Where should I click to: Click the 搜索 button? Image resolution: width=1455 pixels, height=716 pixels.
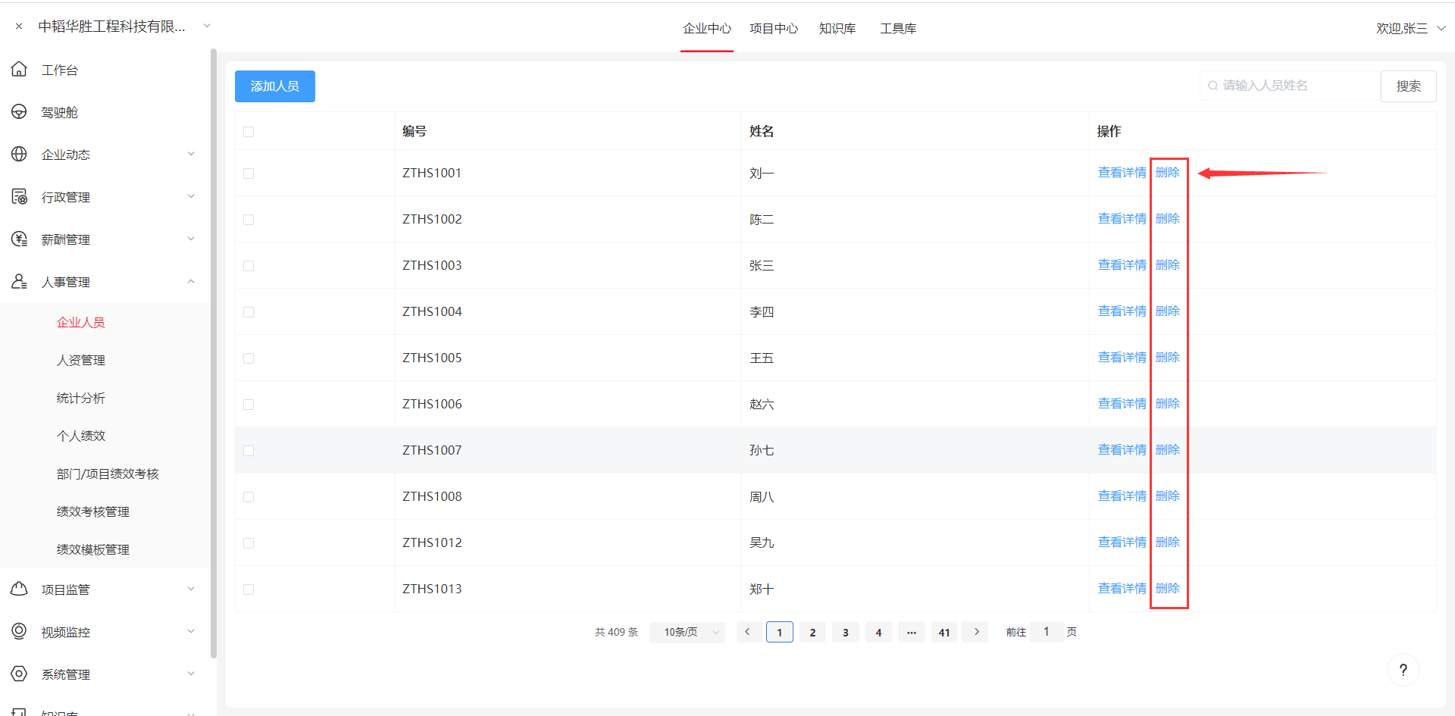(x=1409, y=86)
